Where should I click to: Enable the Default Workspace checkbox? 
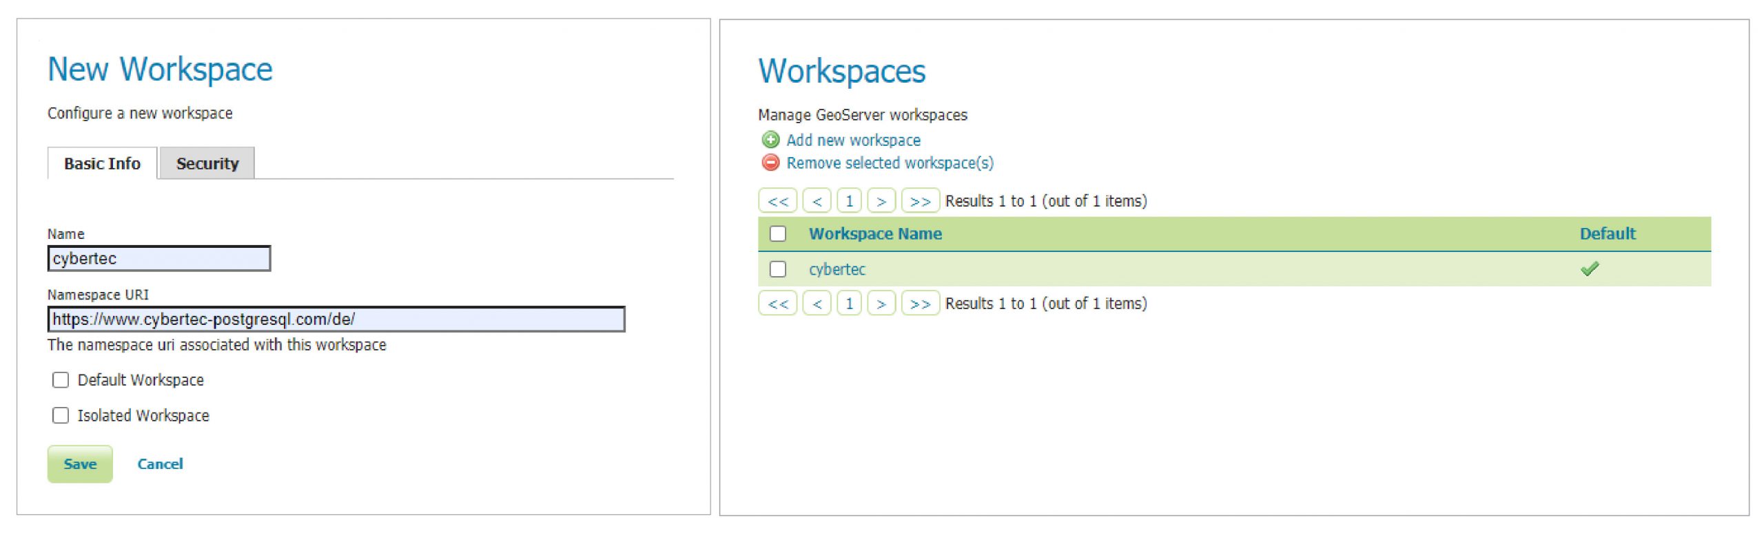[61, 380]
